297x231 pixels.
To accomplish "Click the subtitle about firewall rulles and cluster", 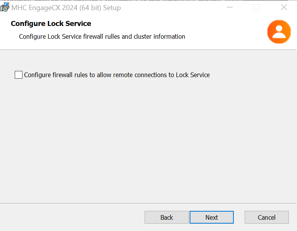I will [x=102, y=36].
